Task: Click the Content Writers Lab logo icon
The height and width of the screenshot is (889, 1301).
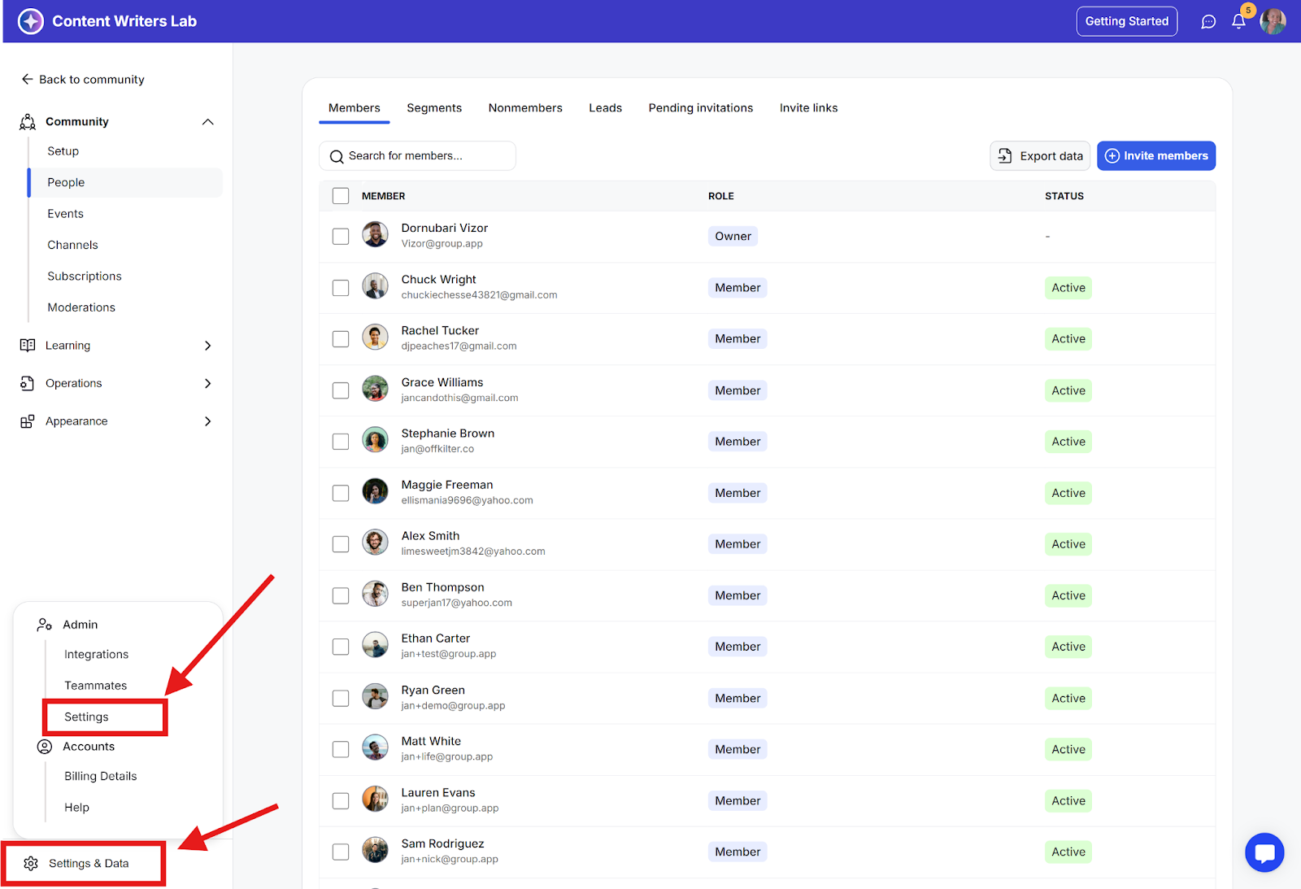Action: click(x=31, y=21)
